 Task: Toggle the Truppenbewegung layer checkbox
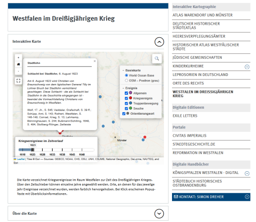pyautogui.click(x=126, y=103)
